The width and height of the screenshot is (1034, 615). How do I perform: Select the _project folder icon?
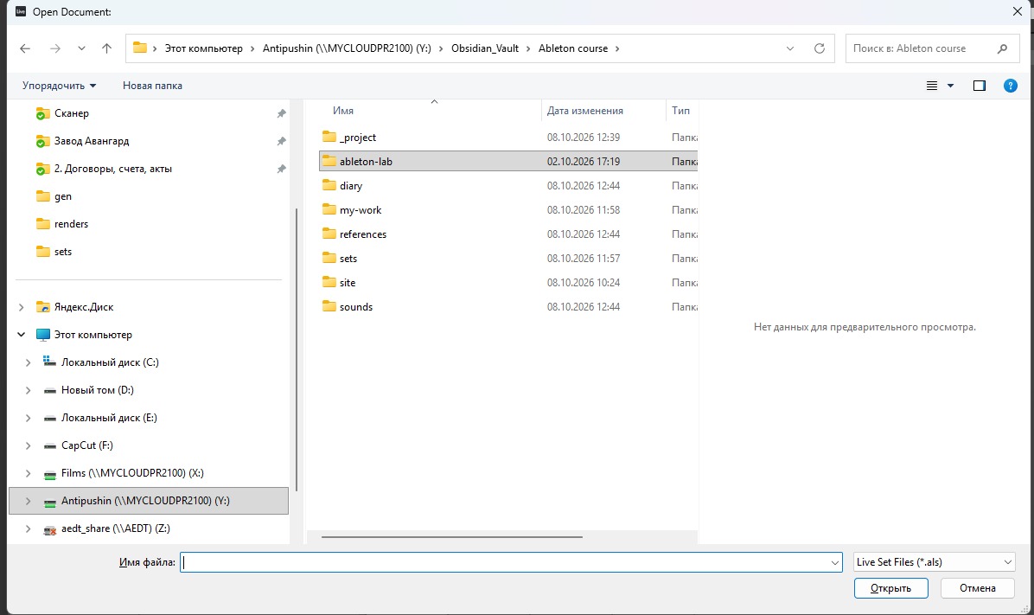pos(329,137)
